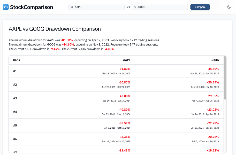236x155 pixels.
Task: Select the AAPL -60.87% value
Action: click(x=124, y=82)
